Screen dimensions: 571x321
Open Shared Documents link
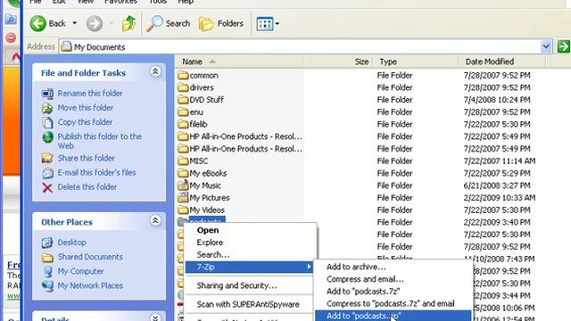coord(90,257)
